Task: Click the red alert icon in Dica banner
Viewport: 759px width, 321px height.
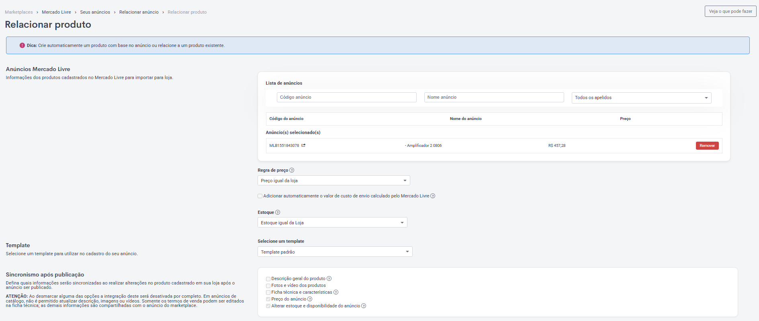Action: pyautogui.click(x=23, y=45)
